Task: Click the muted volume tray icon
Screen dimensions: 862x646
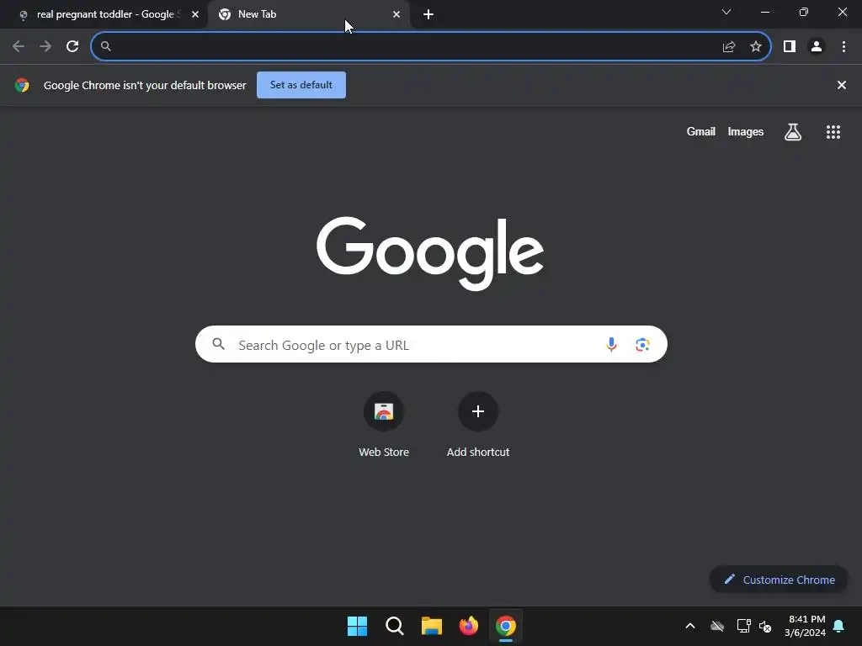Action: (765, 626)
